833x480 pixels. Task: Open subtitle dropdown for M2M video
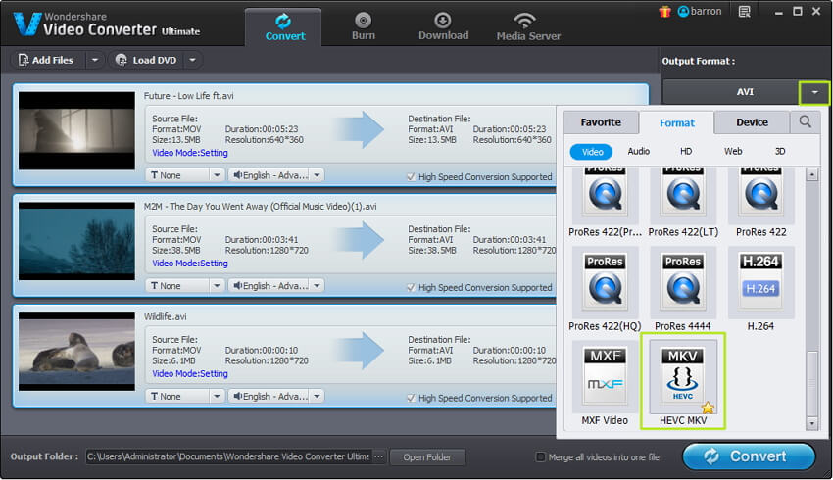[217, 286]
